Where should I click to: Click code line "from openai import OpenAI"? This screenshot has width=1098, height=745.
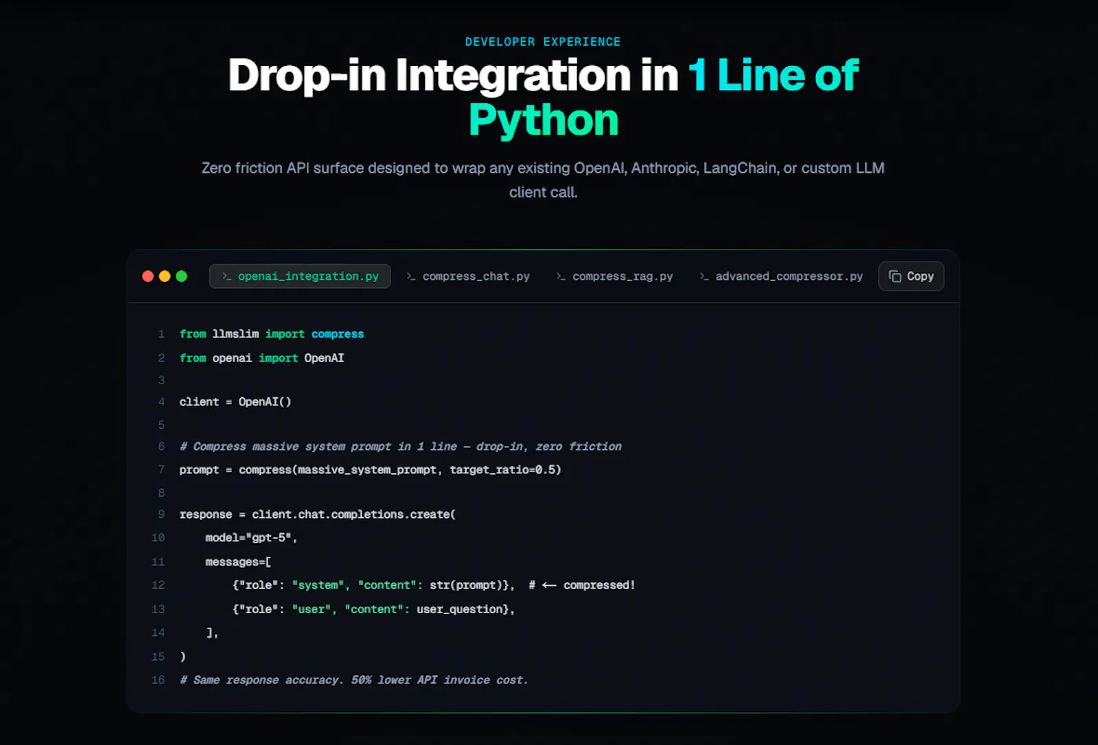262,358
